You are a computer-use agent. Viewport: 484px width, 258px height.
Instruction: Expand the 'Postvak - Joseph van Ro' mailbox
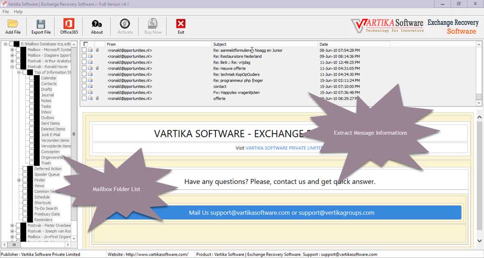click(x=12, y=231)
